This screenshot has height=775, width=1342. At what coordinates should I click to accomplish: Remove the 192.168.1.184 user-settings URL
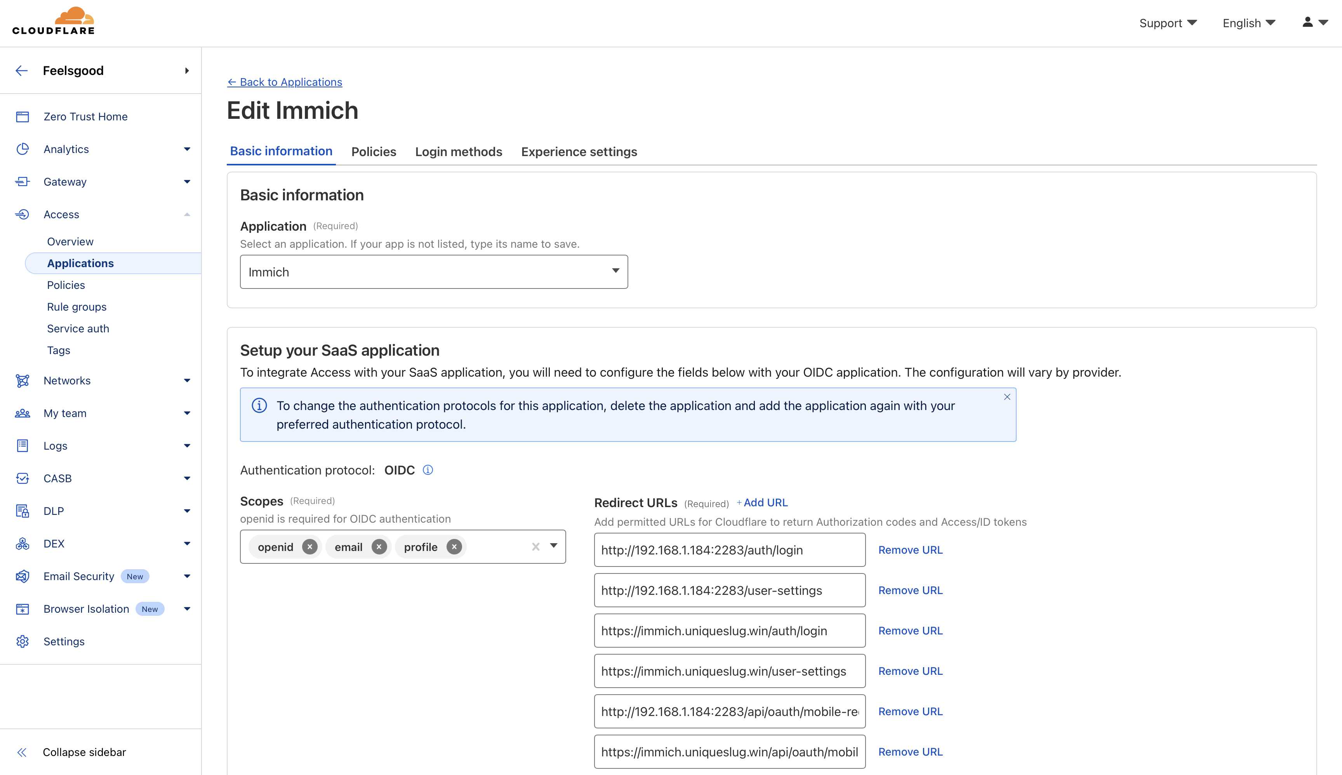[x=910, y=590]
